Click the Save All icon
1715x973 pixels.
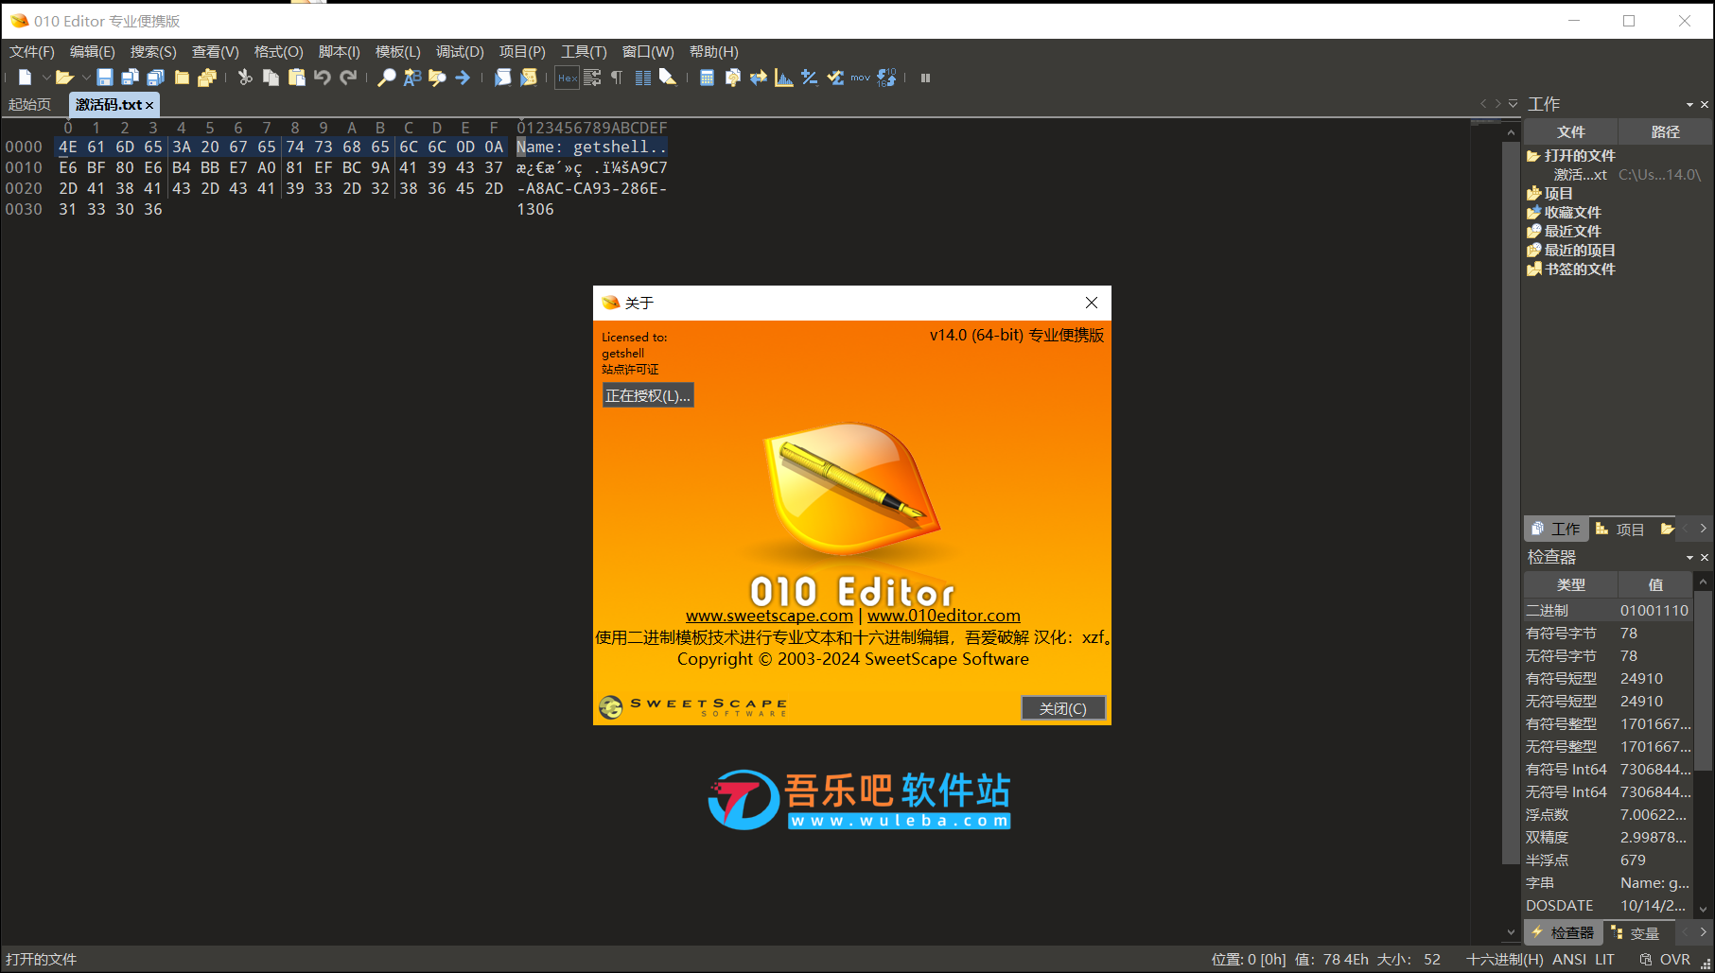click(156, 78)
